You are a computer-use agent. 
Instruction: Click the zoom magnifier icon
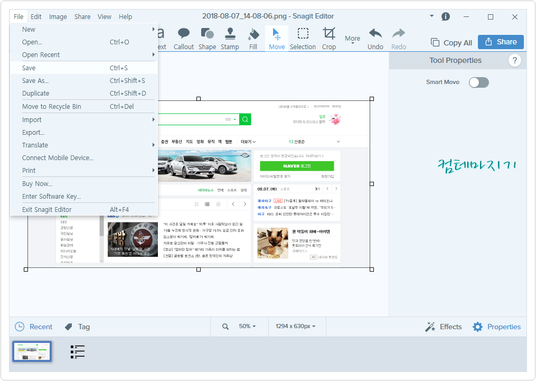[x=225, y=327]
